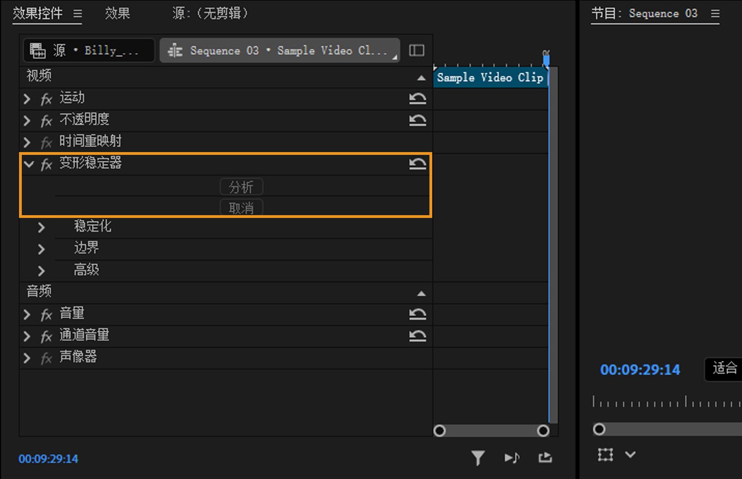Reset the 不透明度 (Opacity) effect
The image size is (742, 479).
(x=417, y=120)
